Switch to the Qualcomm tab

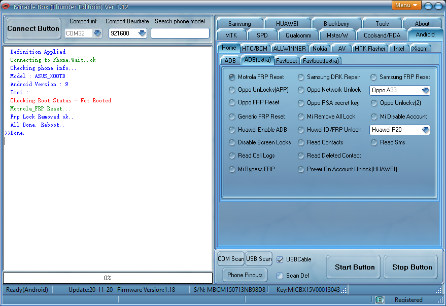click(298, 35)
